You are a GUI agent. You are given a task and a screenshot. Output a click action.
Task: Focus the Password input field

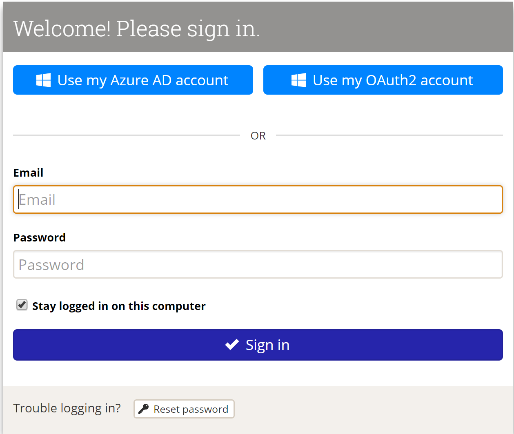[258, 264]
